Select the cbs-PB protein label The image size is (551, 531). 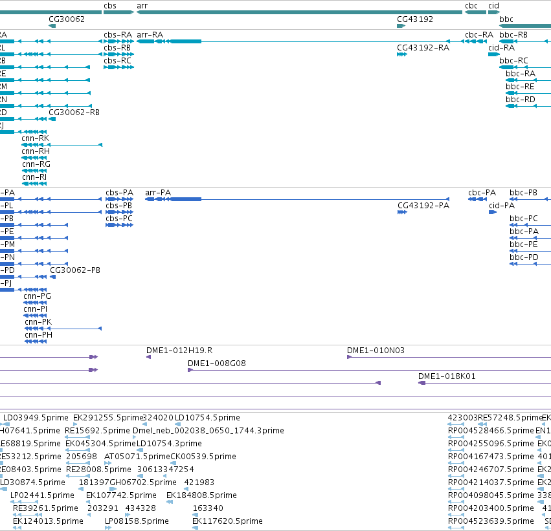(118, 206)
